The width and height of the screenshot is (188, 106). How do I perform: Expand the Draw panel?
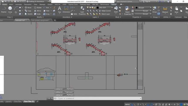(x=10, y=17)
